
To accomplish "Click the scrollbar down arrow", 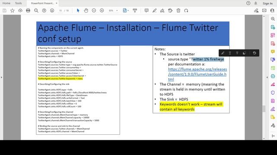I will click(x=264, y=139).
